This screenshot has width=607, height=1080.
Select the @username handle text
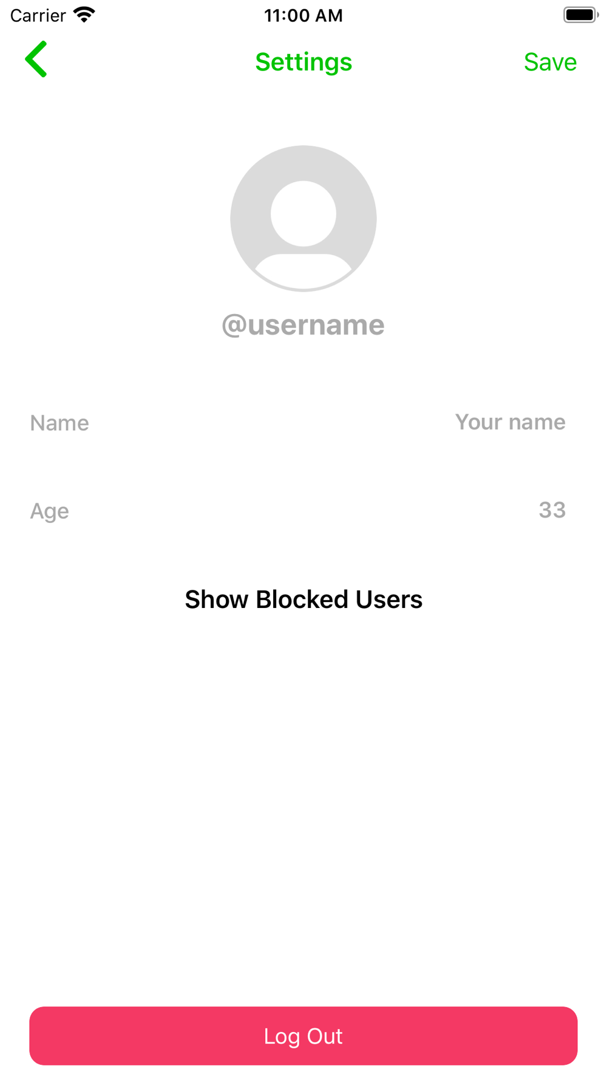point(303,325)
